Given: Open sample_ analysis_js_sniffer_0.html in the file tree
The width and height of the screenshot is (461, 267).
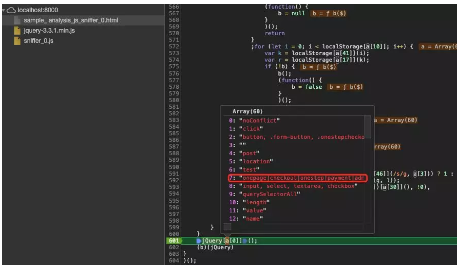Looking at the screenshot, I should coord(71,21).
